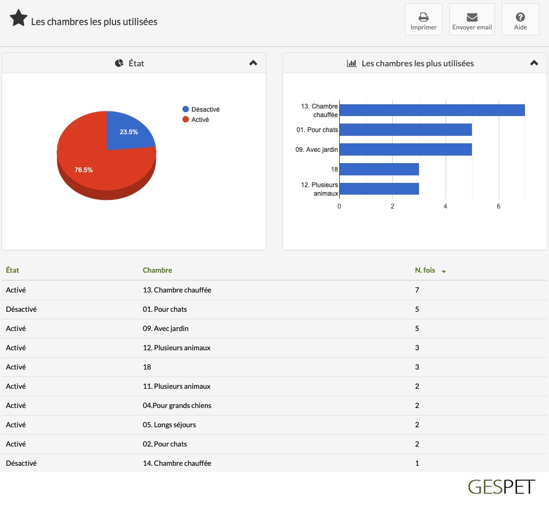Sort table by the État column header
Image resolution: width=549 pixels, height=508 pixels.
(x=13, y=270)
